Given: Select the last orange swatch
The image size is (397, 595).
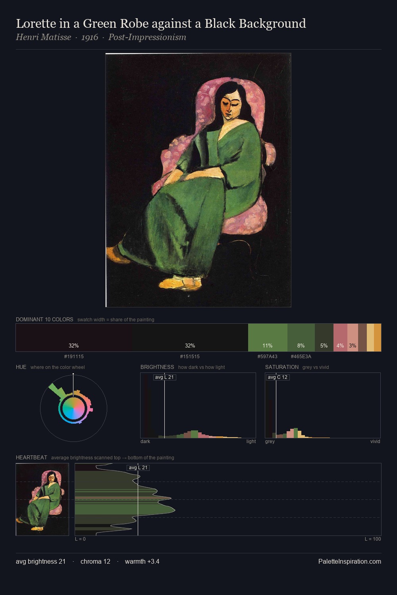Looking at the screenshot, I should 378,338.
